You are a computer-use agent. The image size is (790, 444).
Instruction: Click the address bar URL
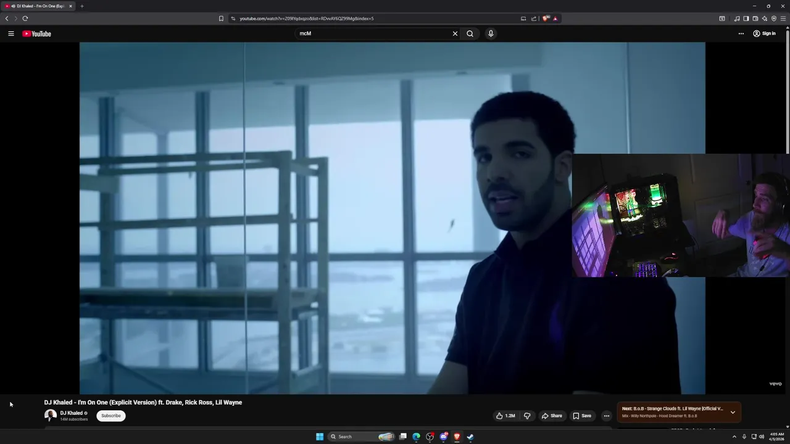[x=307, y=18]
